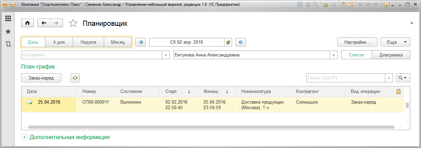Open the magnifier search dropdown
The image size is (421, 148).
pyautogui.click(x=403, y=78)
